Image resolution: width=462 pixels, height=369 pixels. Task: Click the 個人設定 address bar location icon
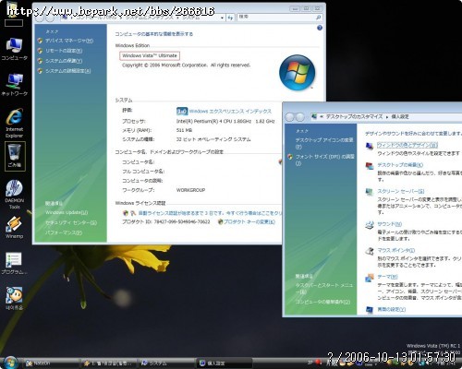[314, 116]
